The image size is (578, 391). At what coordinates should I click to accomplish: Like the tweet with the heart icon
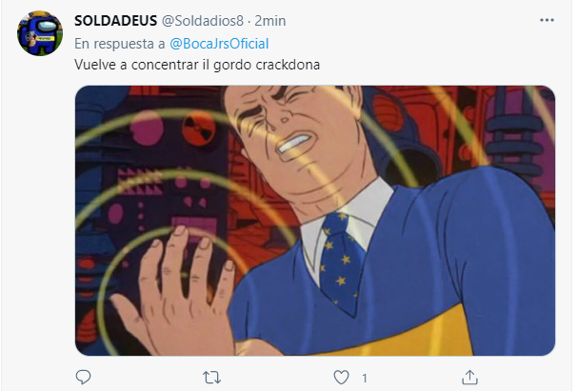tap(341, 378)
